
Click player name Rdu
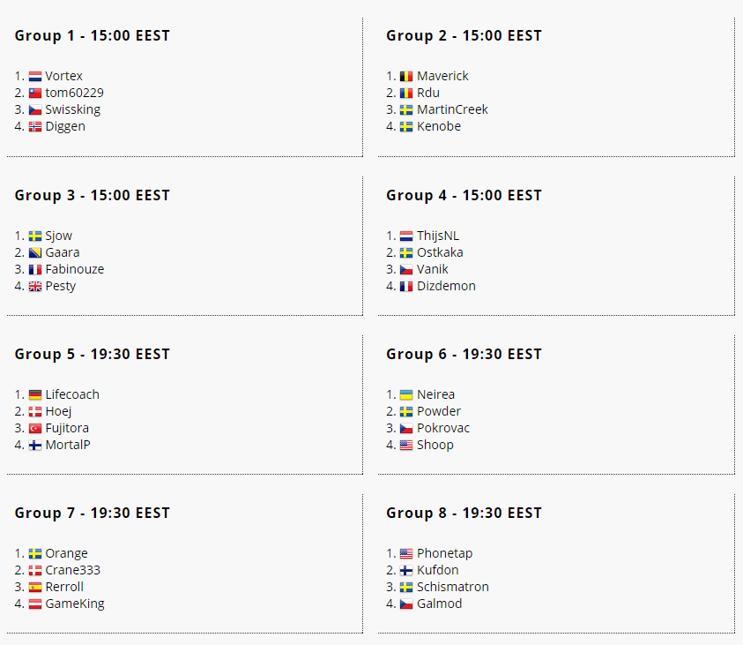tap(428, 93)
